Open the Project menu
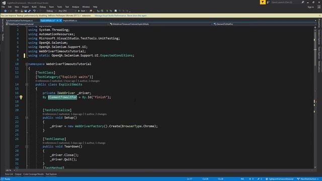The width and height of the screenshot is (322, 181). (x=25, y=7)
